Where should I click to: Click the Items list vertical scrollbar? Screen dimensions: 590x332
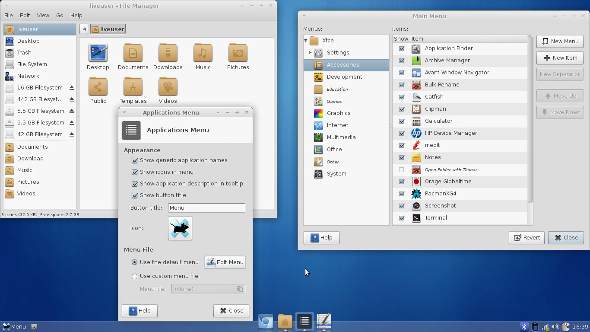[x=530, y=119]
